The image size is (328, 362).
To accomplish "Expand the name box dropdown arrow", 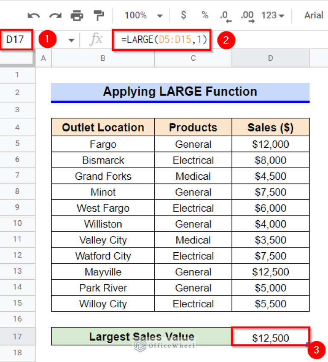I will [x=71, y=39].
